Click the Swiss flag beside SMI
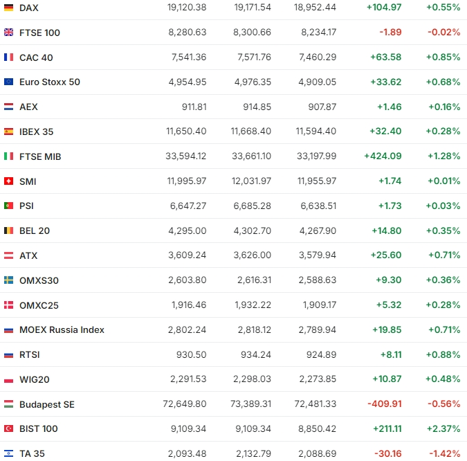The image size is (467, 461). (8, 181)
